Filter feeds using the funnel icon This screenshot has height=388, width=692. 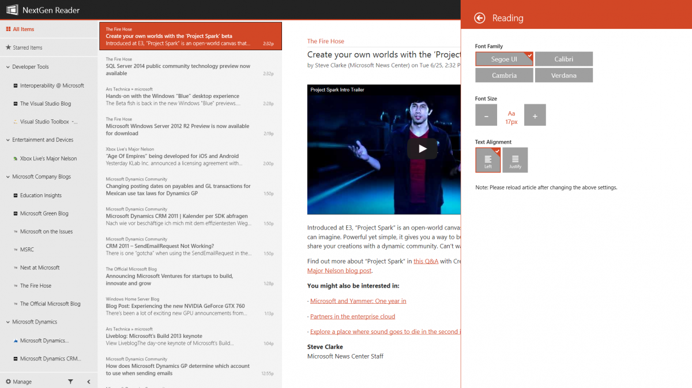pos(69,381)
